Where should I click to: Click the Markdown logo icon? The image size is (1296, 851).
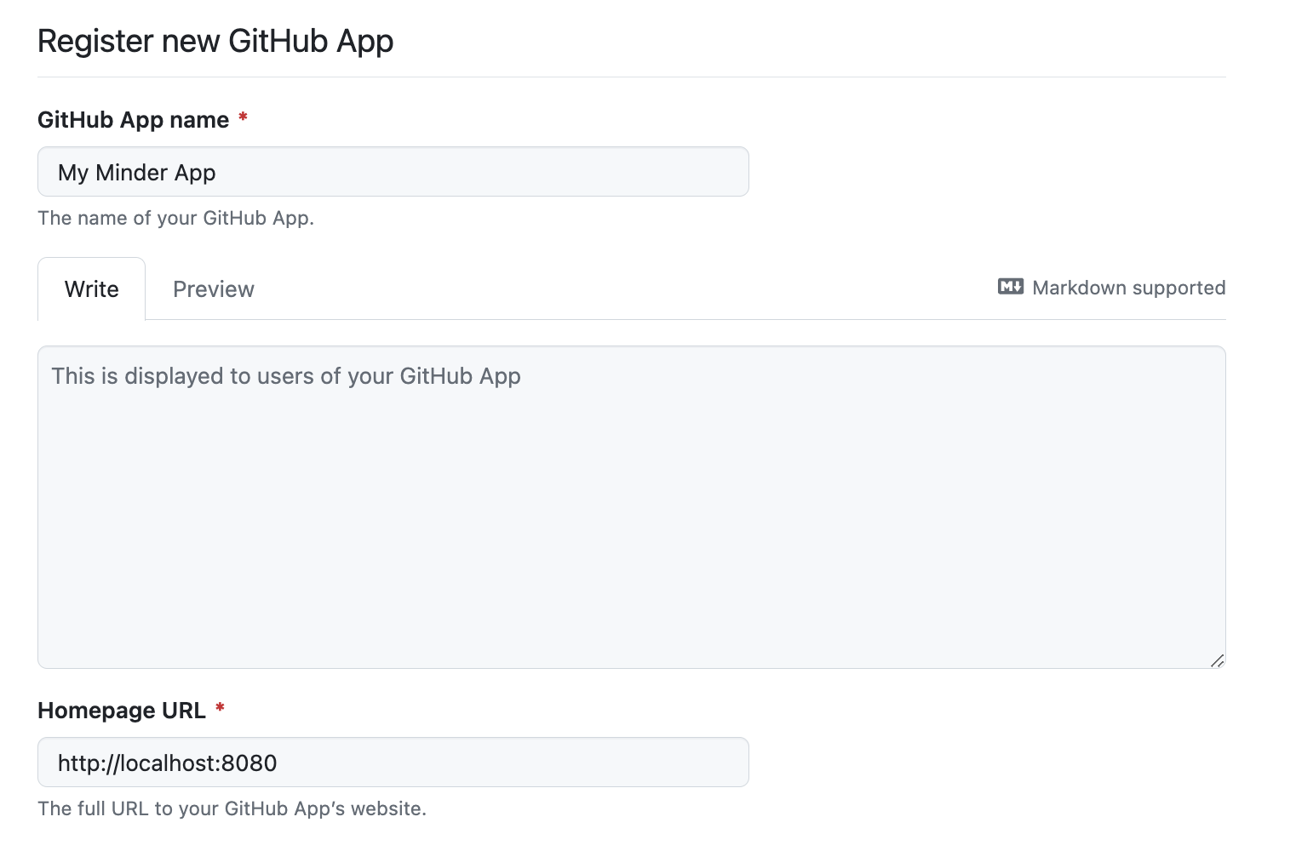(x=1010, y=287)
